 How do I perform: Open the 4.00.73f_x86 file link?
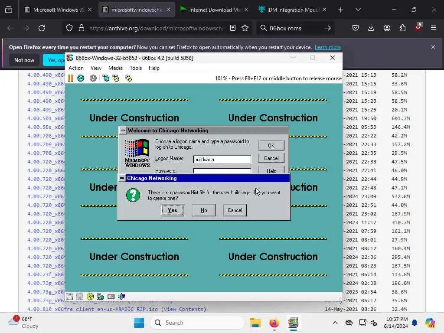(x=46, y=274)
